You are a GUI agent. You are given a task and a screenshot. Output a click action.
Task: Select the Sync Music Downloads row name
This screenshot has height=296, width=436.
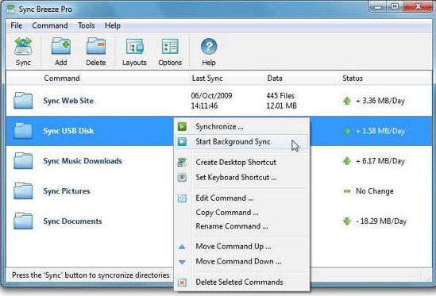(x=83, y=161)
